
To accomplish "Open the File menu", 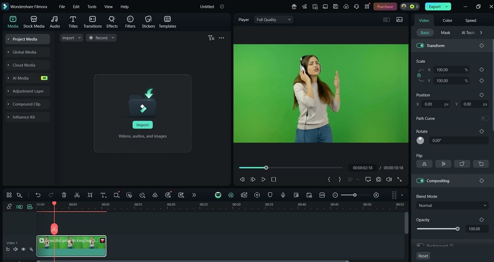I will coord(62,7).
